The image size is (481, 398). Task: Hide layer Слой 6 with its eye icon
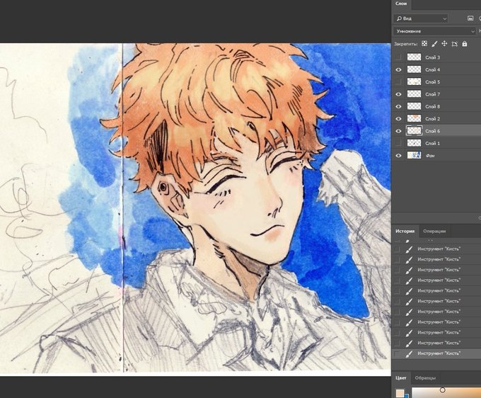398,131
